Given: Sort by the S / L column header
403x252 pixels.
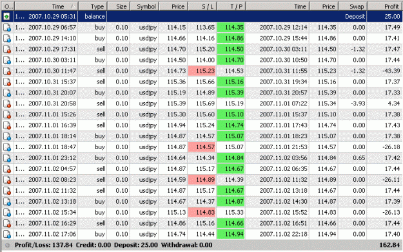Looking at the screenshot, I should pyautogui.click(x=202, y=6).
